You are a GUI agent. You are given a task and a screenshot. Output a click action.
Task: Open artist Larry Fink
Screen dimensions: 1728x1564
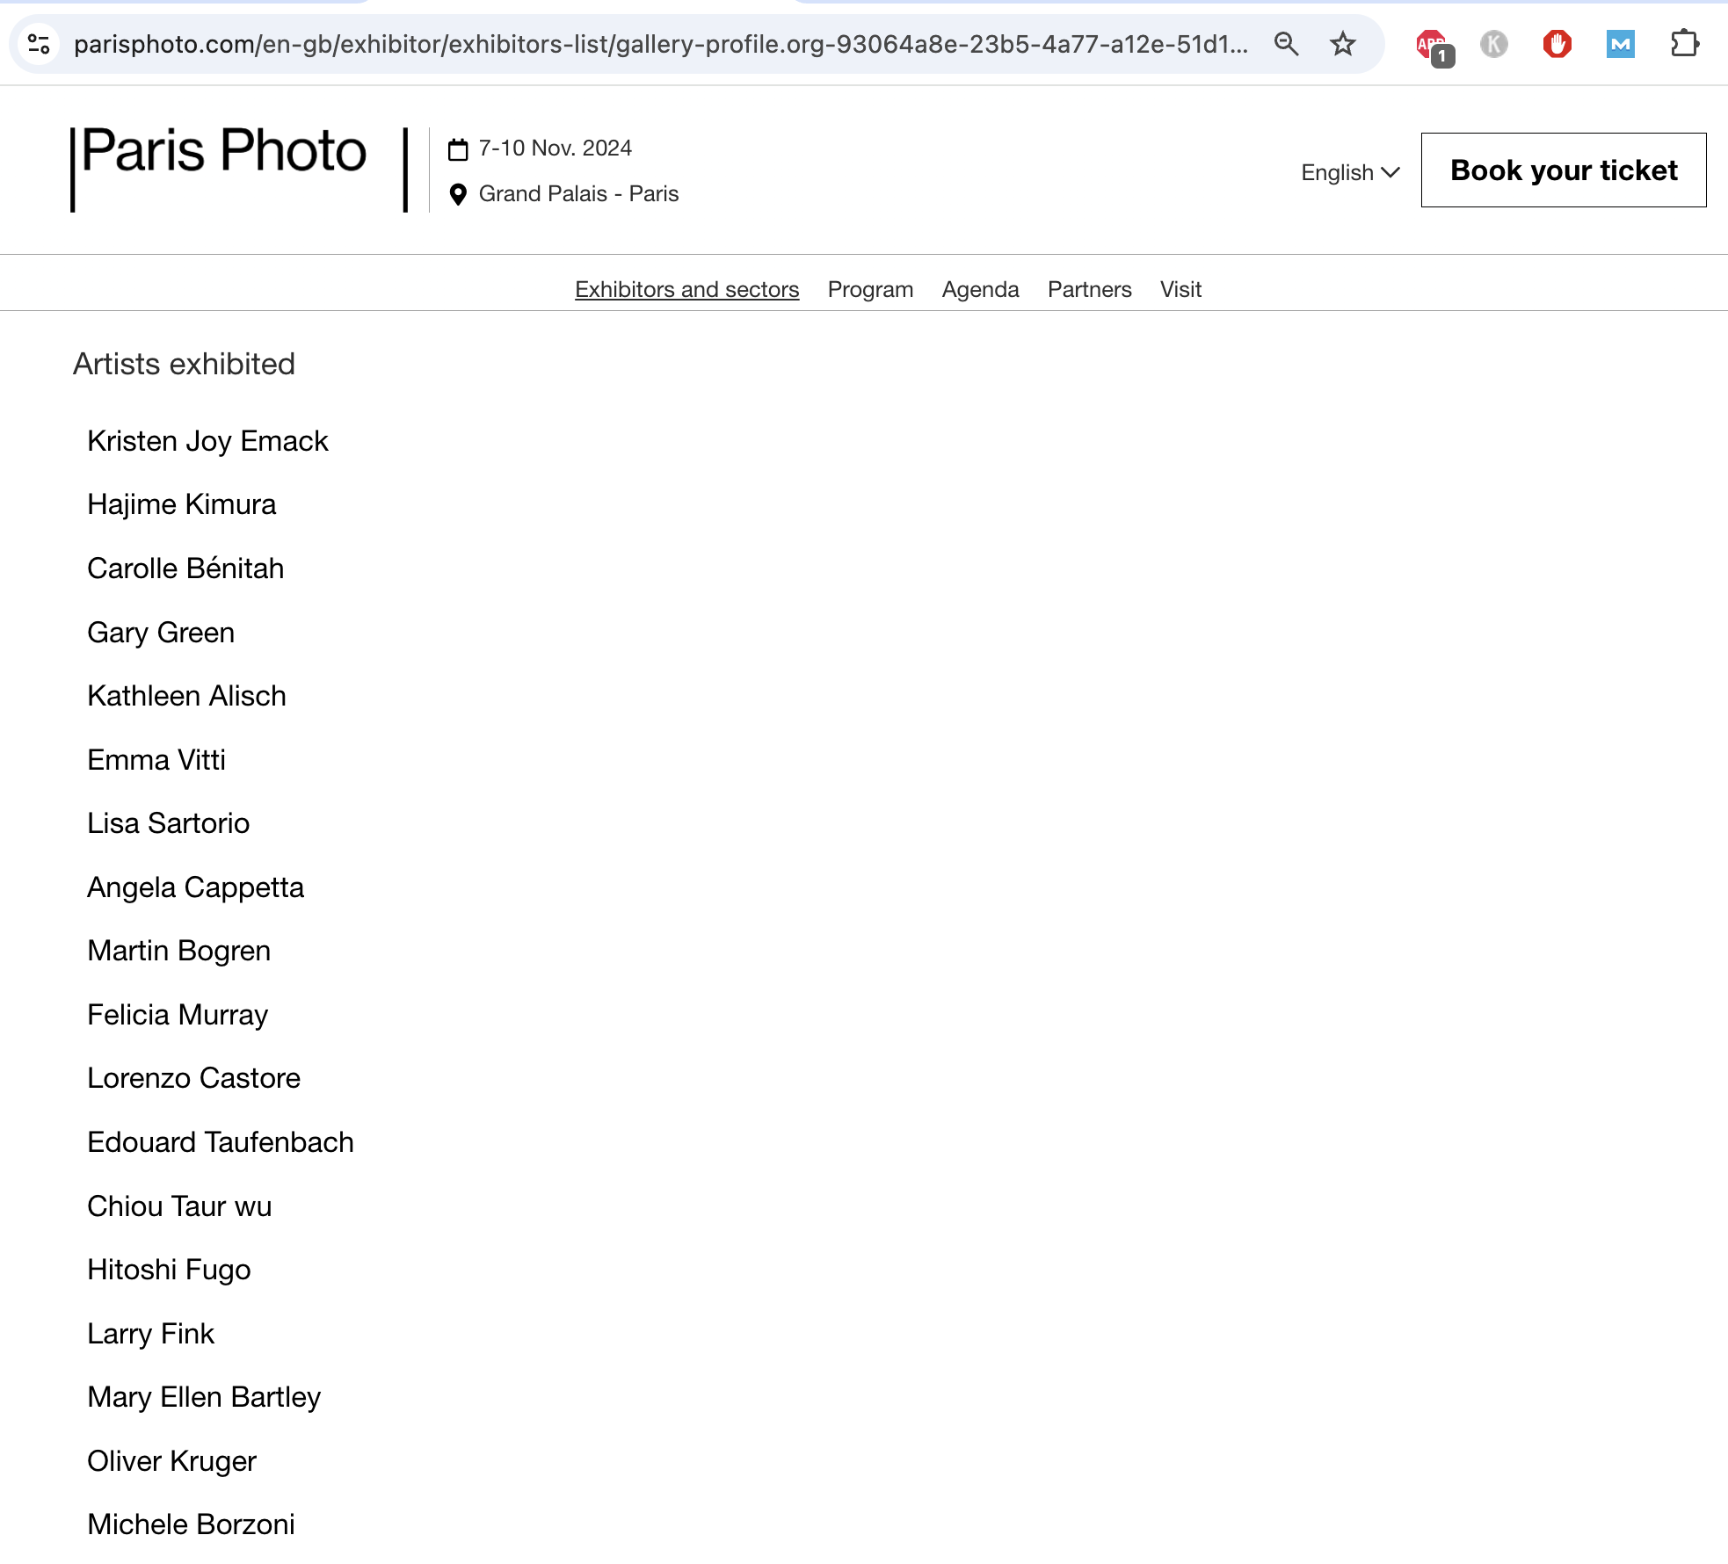(x=150, y=1334)
